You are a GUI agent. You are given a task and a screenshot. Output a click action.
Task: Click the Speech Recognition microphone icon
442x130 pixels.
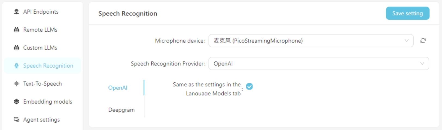(16, 65)
